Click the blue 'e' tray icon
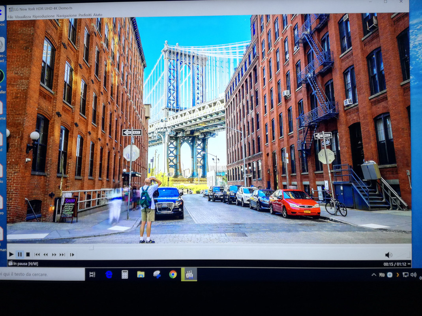The image size is (422, 316). 390,275
